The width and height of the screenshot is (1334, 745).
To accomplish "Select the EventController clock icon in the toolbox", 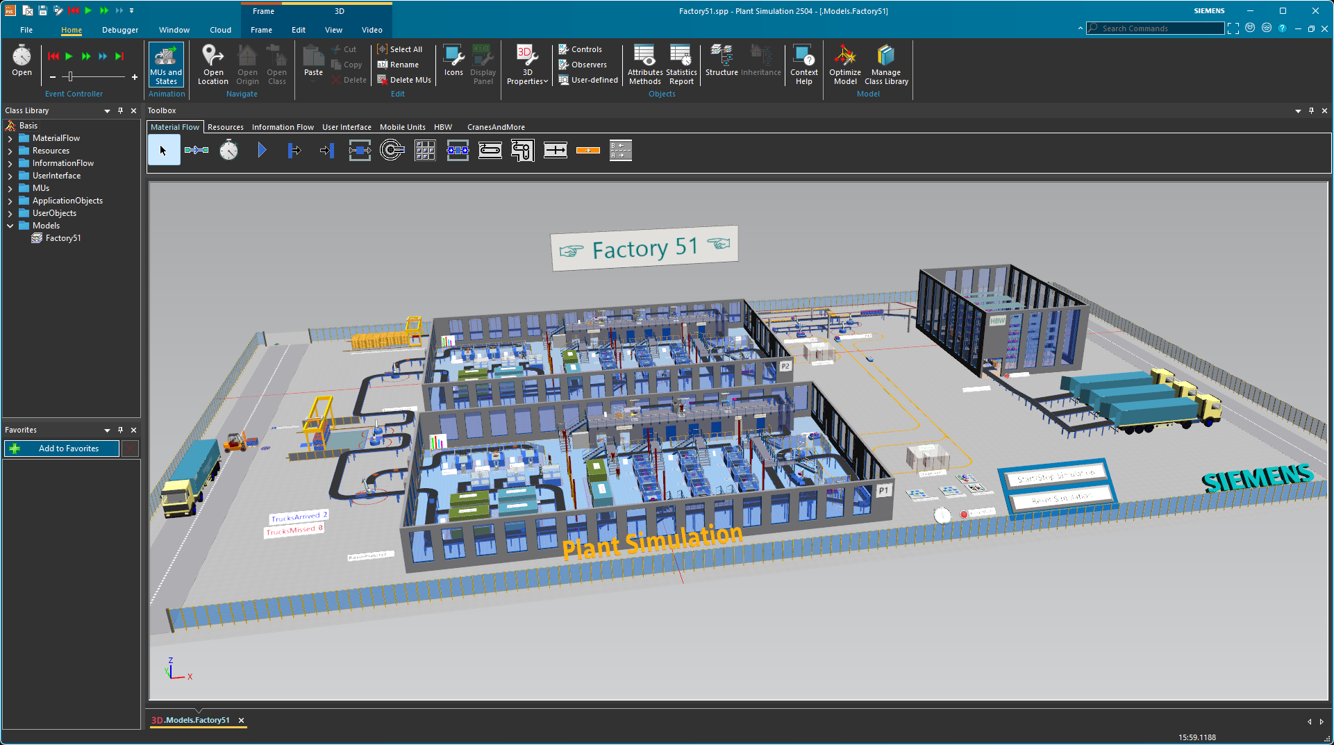I will click(228, 149).
